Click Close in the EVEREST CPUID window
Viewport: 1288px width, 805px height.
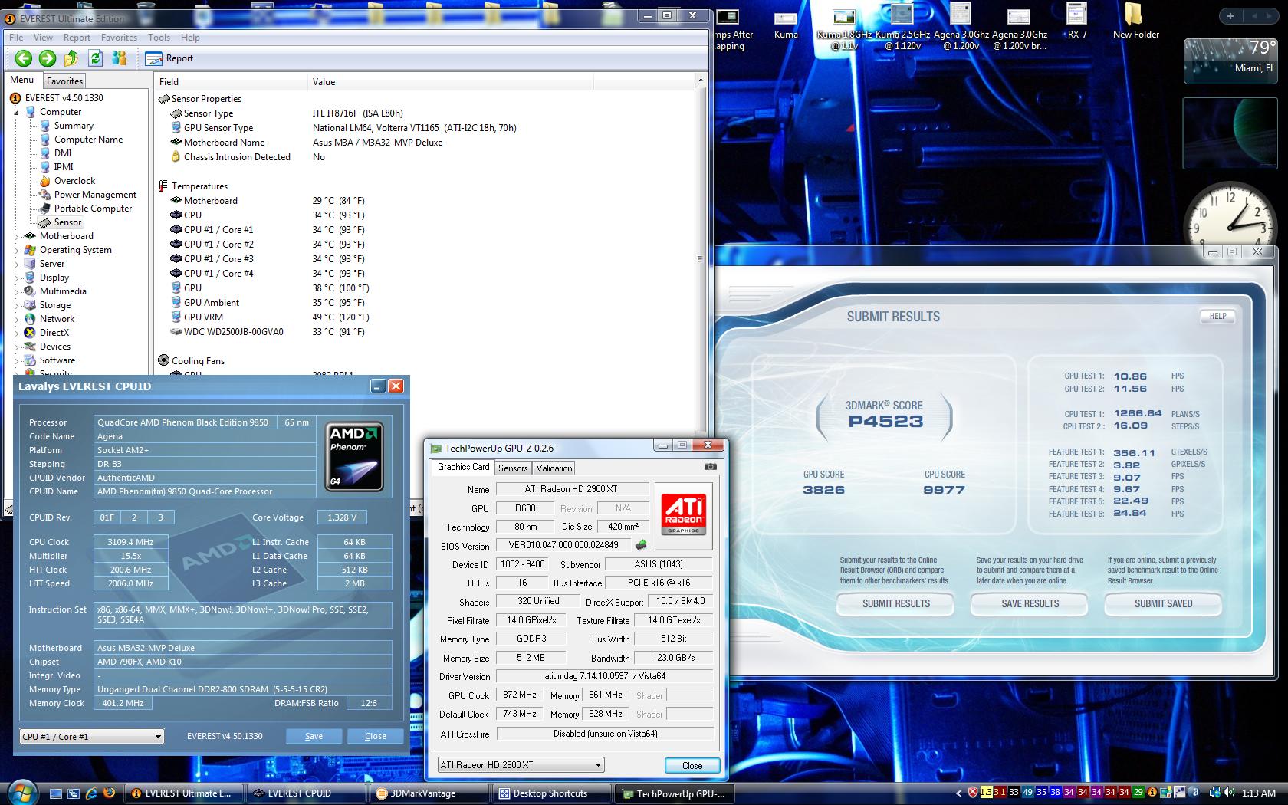[x=376, y=736]
